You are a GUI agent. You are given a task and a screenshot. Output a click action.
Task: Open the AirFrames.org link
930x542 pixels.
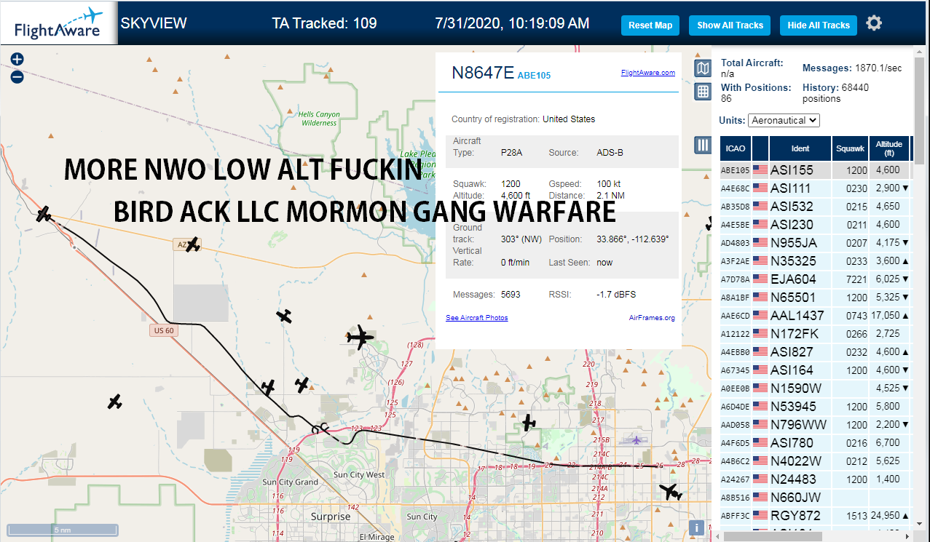tap(652, 318)
